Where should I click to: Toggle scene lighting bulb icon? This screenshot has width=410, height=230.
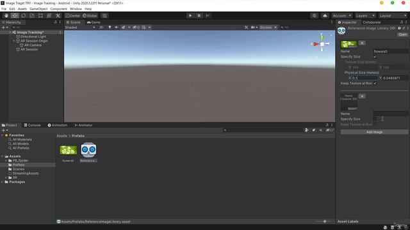(110, 27)
